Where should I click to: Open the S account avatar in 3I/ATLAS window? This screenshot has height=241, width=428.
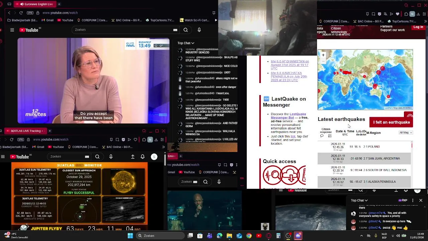pos(154,156)
